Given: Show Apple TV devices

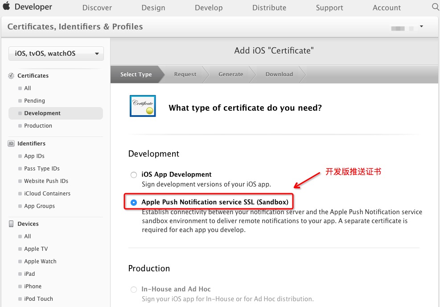Looking at the screenshot, I should [x=36, y=249].
